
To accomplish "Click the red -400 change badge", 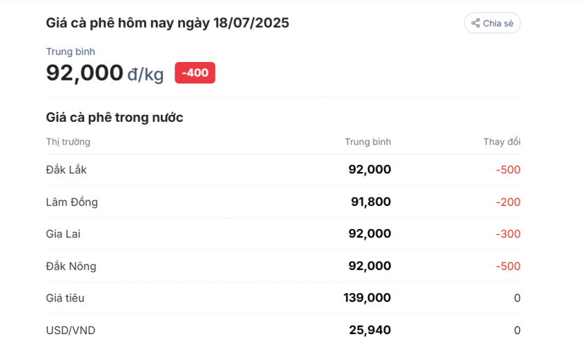I will 195,72.
